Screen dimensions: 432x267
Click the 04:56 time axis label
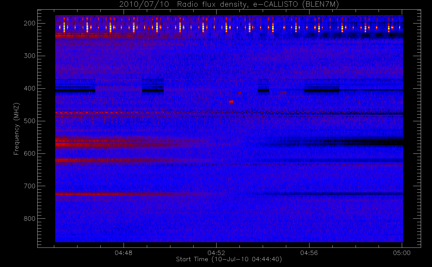309,253
